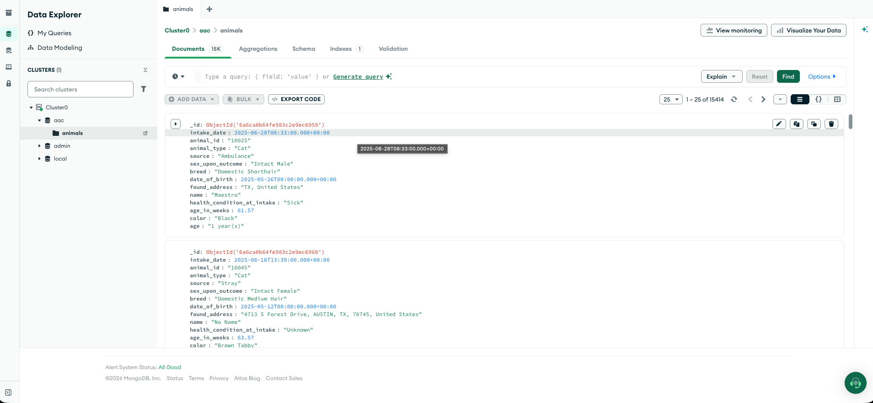The height and width of the screenshot is (403, 873).
Task: Switch to JSON braces view of documents
Action: point(819,99)
